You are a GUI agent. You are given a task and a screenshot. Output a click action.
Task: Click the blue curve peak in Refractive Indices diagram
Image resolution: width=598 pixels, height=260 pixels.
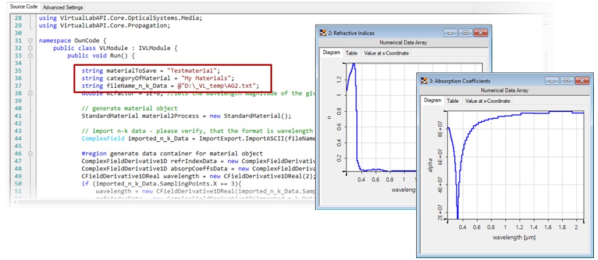[353, 65]
